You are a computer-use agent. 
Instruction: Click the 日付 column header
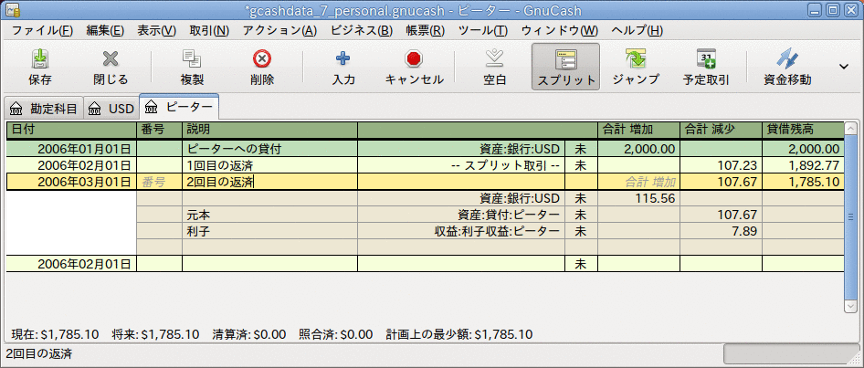click(x=71, y=131)
